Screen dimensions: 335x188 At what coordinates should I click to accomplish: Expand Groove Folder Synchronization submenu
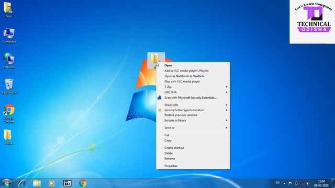(193, 110)
